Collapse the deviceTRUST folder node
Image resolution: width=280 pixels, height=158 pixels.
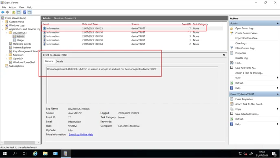pos(7,33)
